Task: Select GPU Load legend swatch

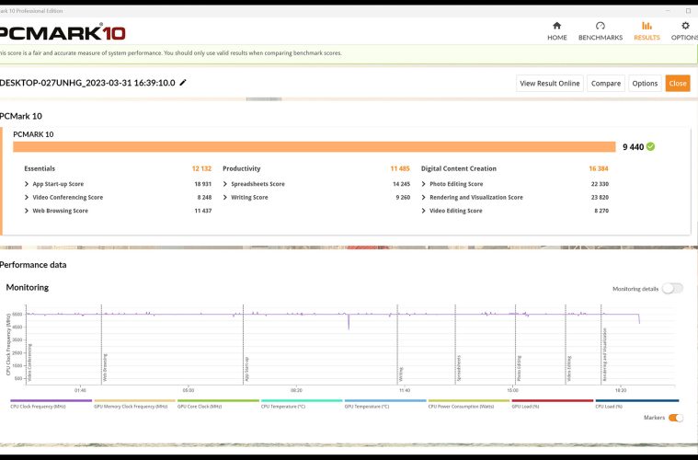Action: tap(553, 401)
